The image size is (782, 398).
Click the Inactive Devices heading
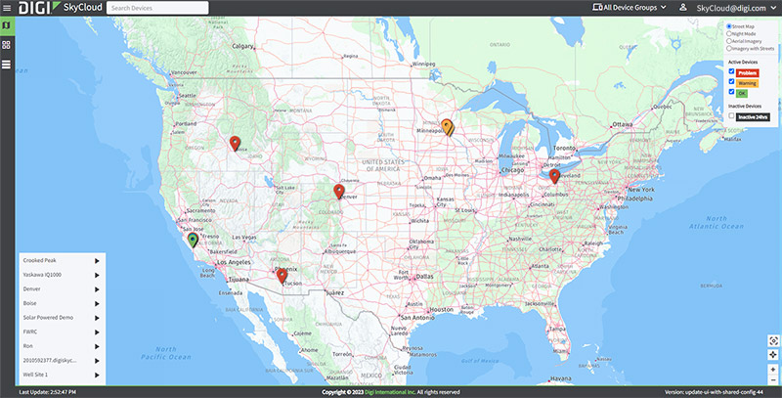tap(745, 107)
